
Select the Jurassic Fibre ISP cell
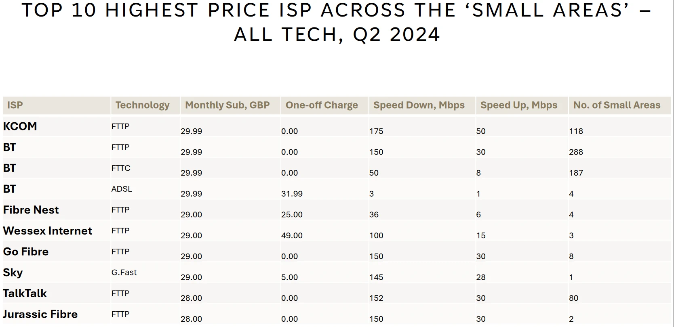pos(40,314)
